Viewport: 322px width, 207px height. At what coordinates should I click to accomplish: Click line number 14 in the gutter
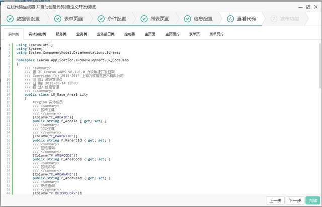coord(8,95)
